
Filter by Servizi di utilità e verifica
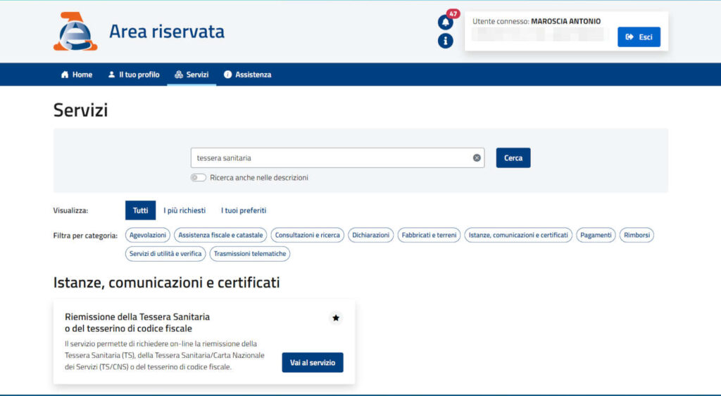(165, 254)
